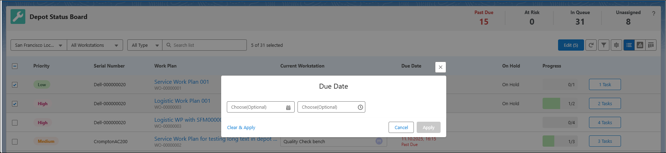Open clock time picker in Due Date dialog
This screenshot has width=666, height=153.
(360, 107)
